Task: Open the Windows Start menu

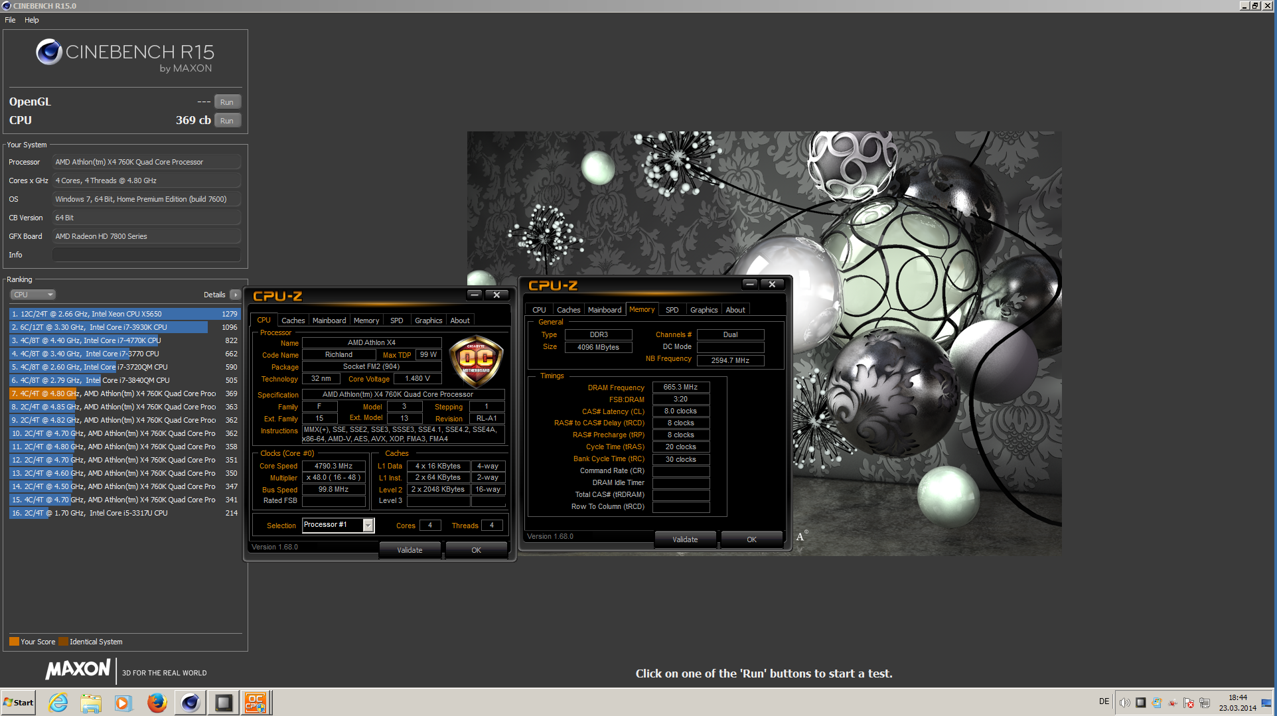Action: (x=18, y=703)
